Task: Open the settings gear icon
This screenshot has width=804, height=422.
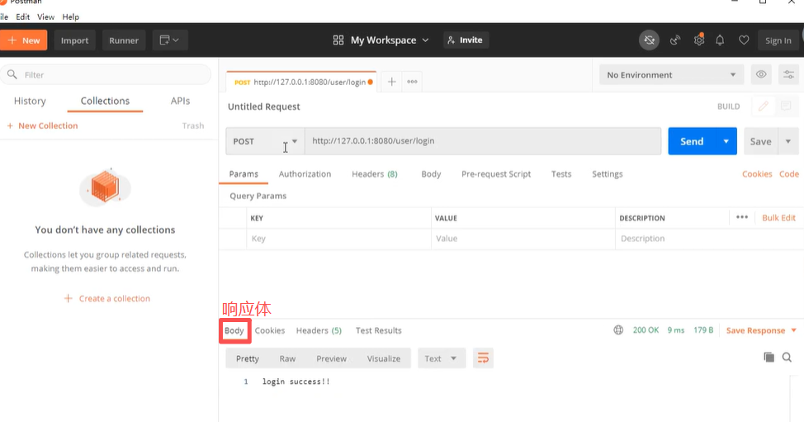Action: tap(699, 40)
